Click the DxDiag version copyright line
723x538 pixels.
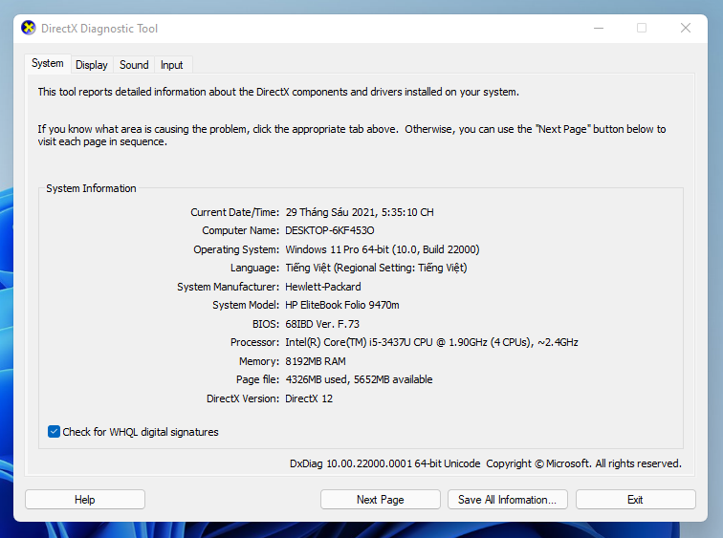coord(486,463)
